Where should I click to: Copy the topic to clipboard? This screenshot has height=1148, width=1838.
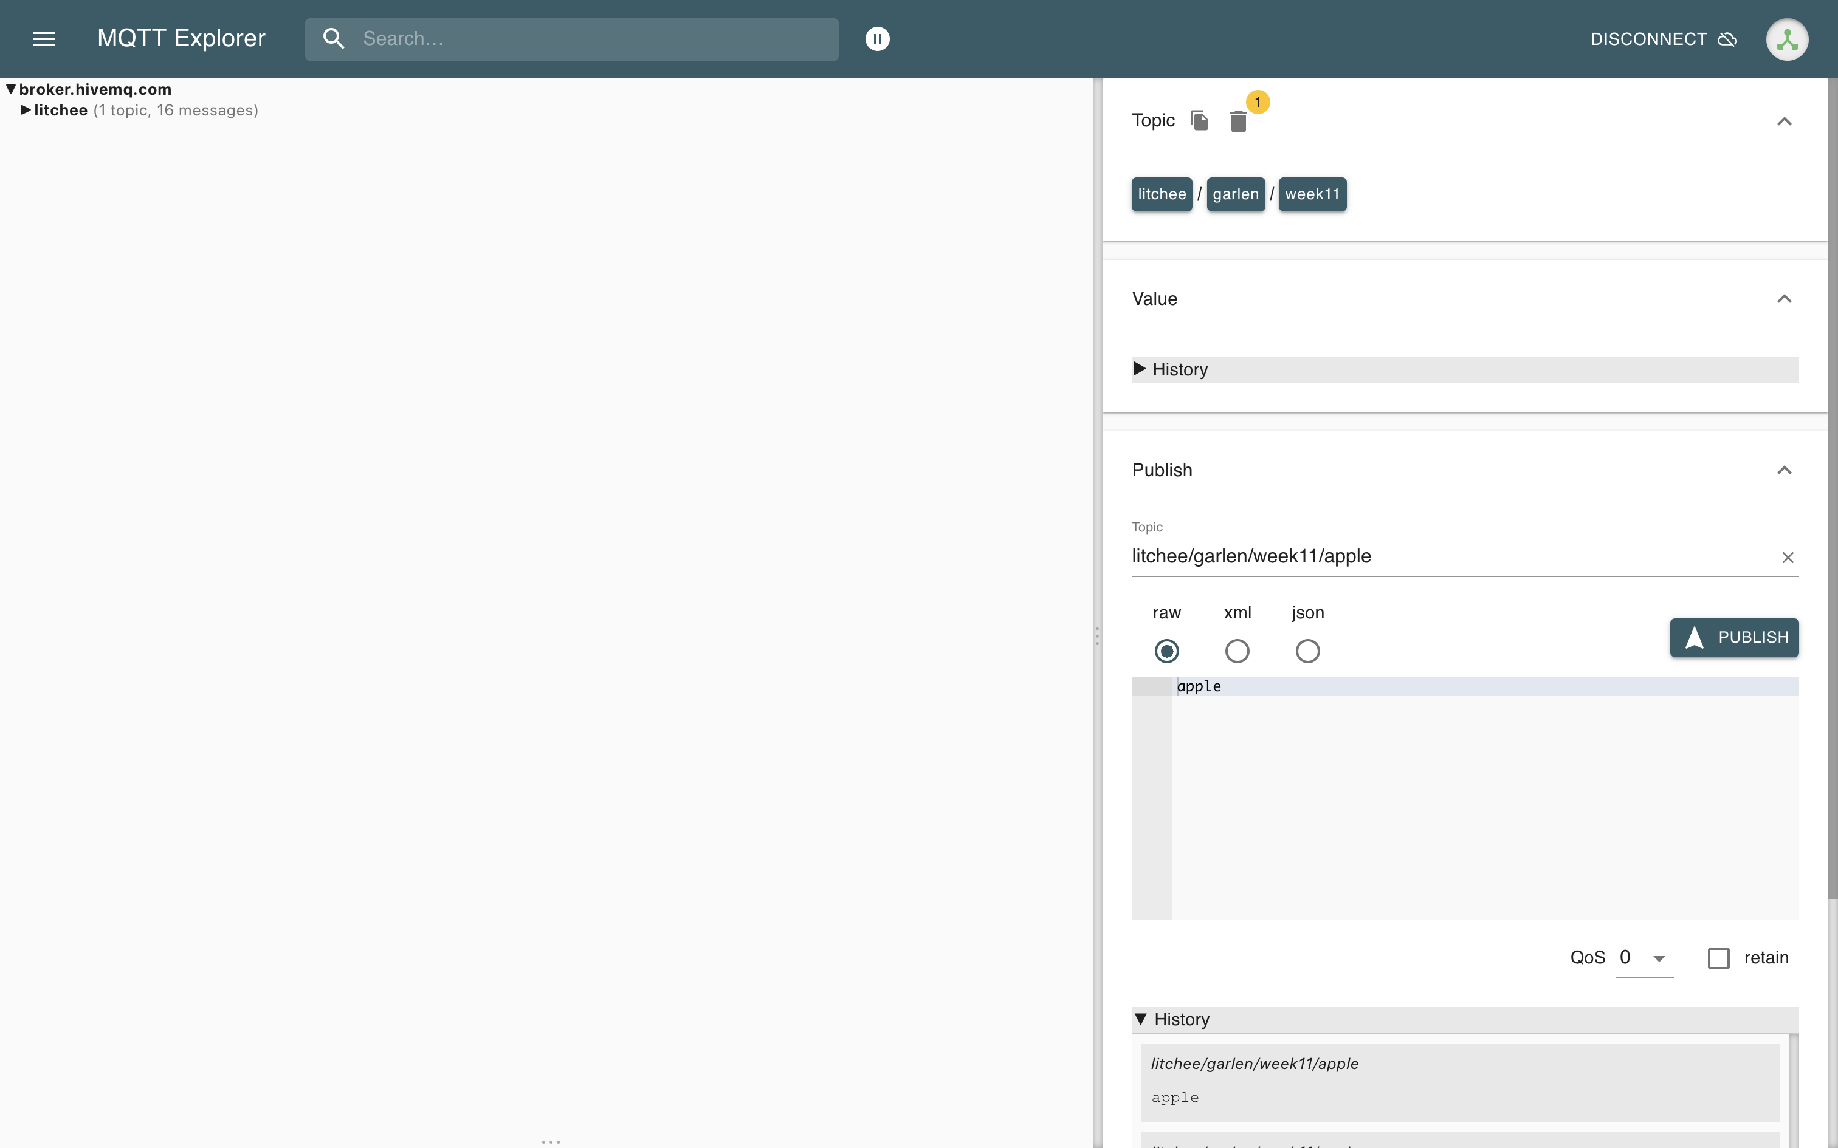[x=1199, y=120]
